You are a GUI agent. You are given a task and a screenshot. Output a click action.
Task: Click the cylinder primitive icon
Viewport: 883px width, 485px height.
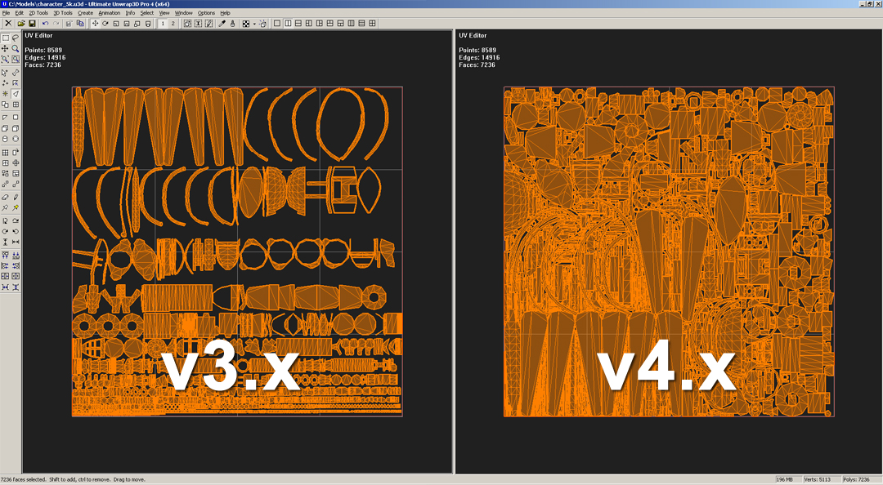pyautogui.click(x=5, y=139)
